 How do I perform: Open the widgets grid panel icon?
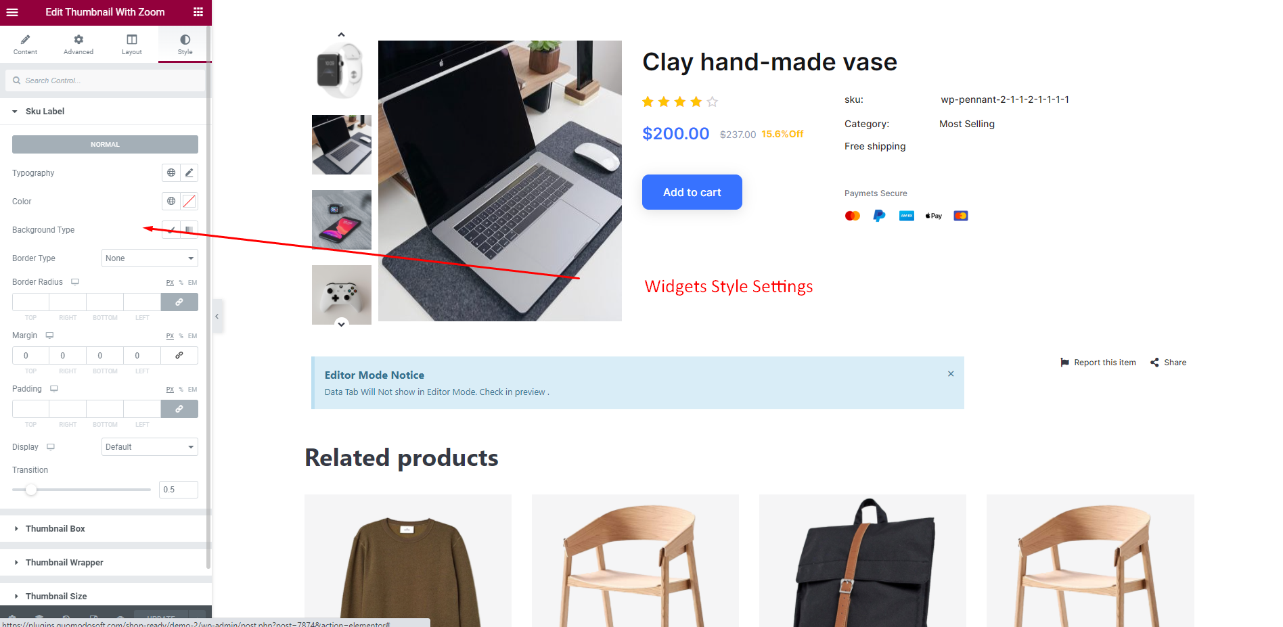tap(198, 12)
